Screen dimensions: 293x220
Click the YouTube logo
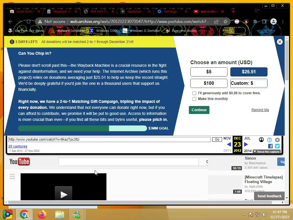(x=19, y=162)
